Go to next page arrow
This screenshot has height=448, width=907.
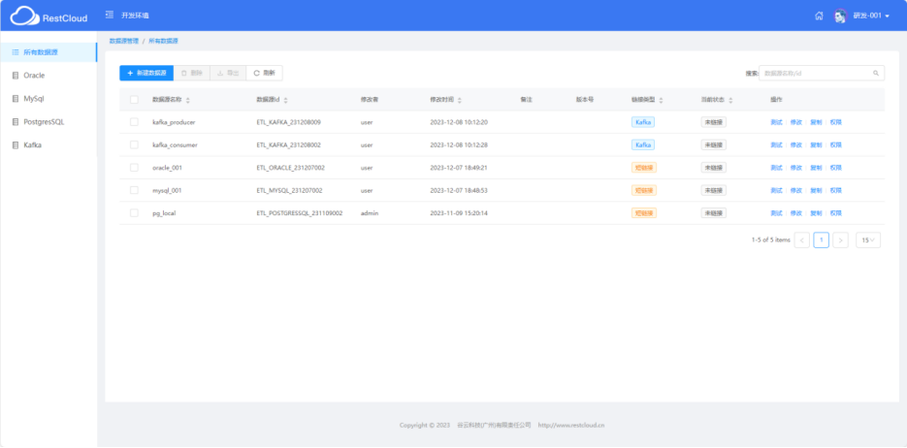click(x=840, y=240)
